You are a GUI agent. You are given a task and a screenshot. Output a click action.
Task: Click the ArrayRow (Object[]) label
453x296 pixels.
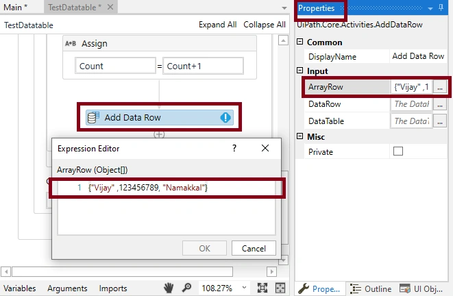coord(92,170)
